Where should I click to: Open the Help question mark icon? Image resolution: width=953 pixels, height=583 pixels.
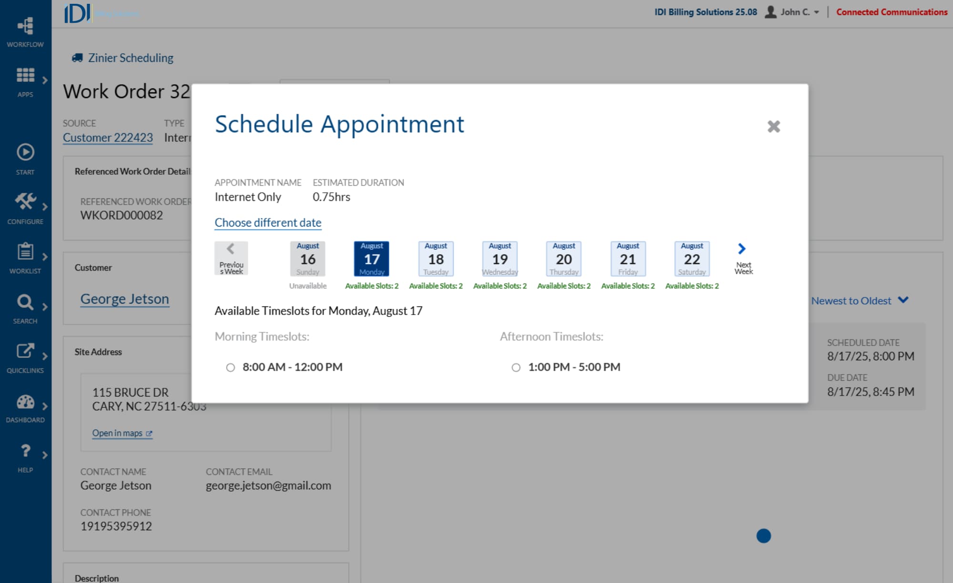pos(25,451)
